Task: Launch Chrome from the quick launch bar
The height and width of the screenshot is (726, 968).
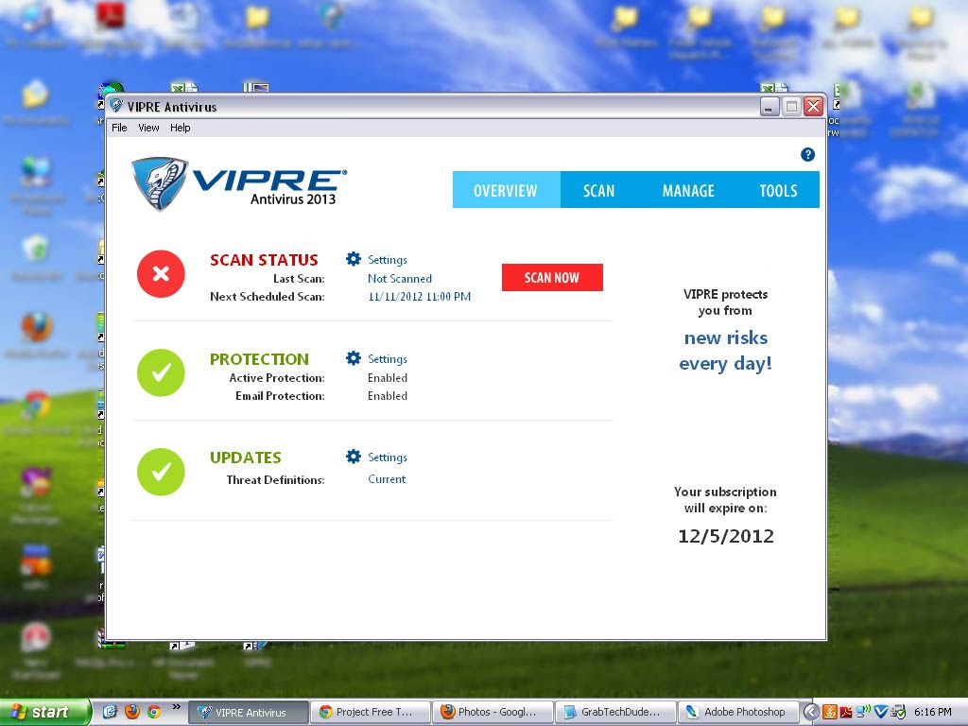Action: coord(154,712)
